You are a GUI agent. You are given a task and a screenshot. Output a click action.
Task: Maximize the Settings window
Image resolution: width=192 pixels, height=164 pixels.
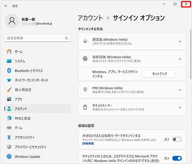pyautogui.click(x=175, y=4)
